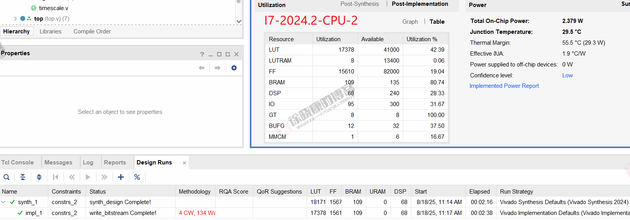The height and width of the screenshot is (220, 630).
Task: Open Compile Order tab
Action: coord(92,31)
